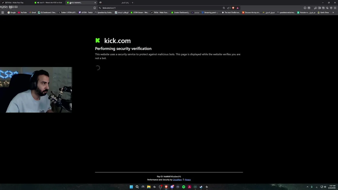This screenshot has width=338, height=190.
Task: Click the microphone tray icon
Action: pos(312,187)
